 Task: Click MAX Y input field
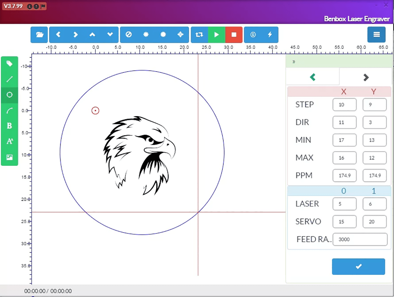click(375, 158)
